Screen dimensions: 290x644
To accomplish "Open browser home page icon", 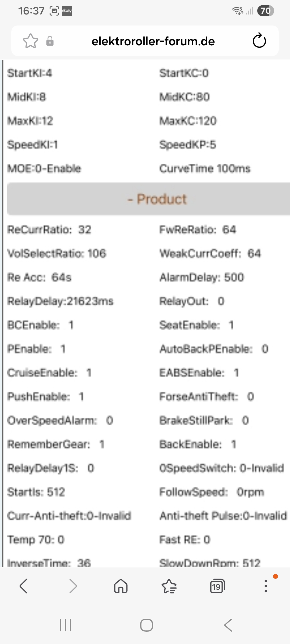I will [x=121, y=586].
